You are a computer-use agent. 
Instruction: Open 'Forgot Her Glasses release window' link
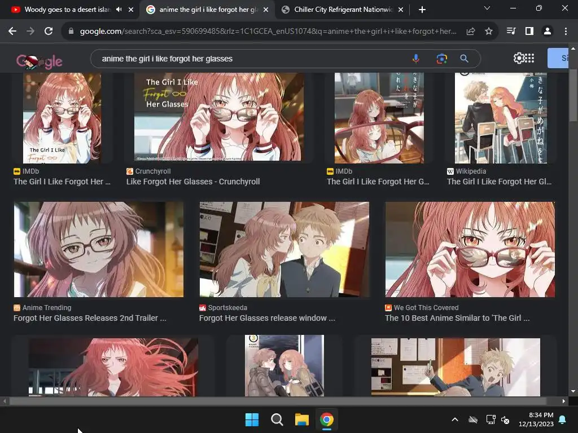click(267, 318)
